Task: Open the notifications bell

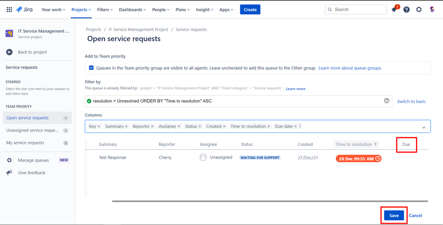Action: coord(394,10)
